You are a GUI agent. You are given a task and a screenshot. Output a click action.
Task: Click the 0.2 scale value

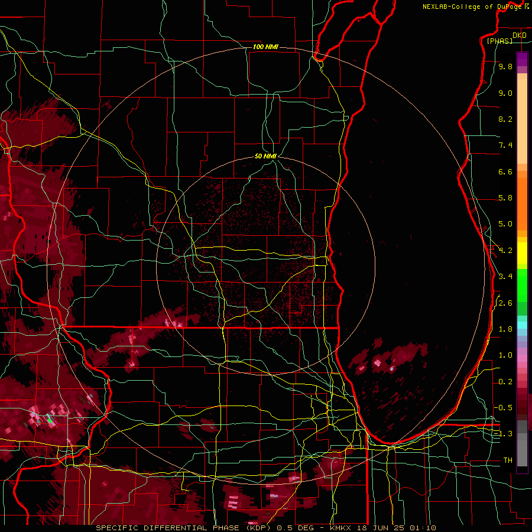(x=505, y=382)
